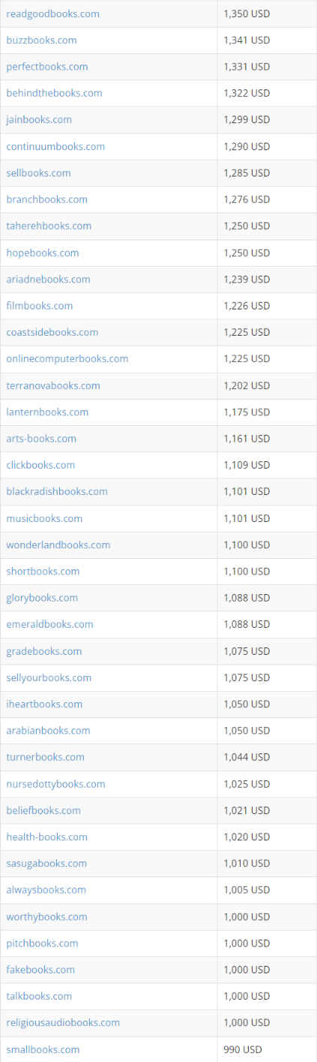
Task: Open onlinecomputerbooks.com domain link
Action: 67,359
